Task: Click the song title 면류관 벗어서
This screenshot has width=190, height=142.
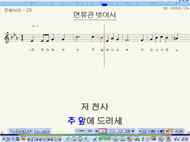Action: [x=95, y=15]
